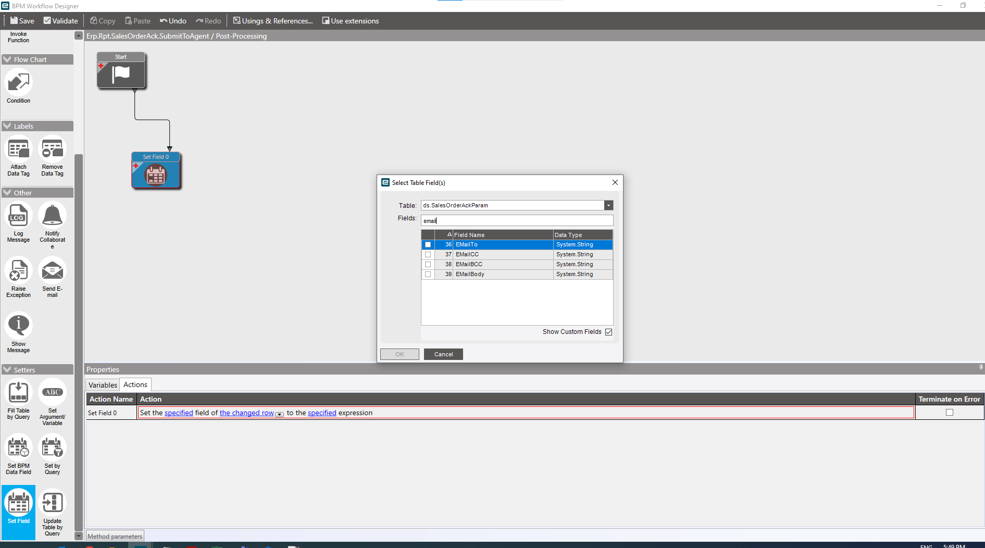Open the Method parameters tab
The image size is (985, 548).
pos(115,537)
